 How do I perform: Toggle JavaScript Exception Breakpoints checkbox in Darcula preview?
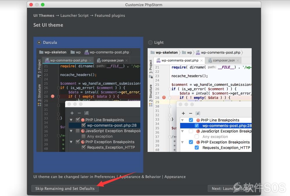pos(78,131)
